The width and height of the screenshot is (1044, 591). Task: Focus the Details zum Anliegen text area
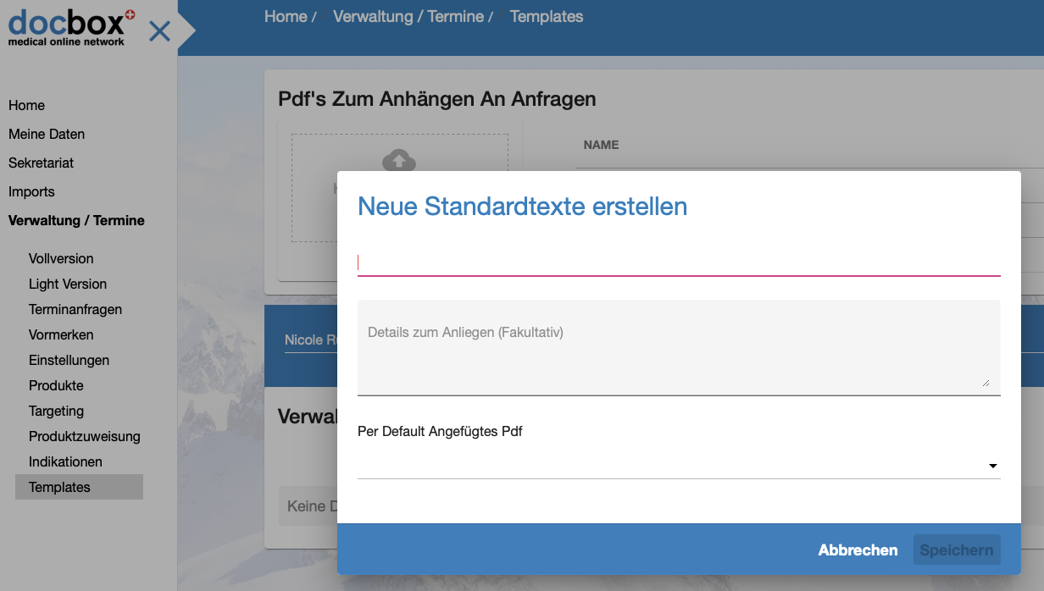678,347
